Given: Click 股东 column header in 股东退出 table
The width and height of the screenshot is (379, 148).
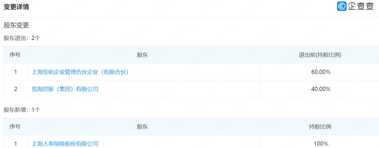Looking at the screenshot, I should tap(143, 55).
